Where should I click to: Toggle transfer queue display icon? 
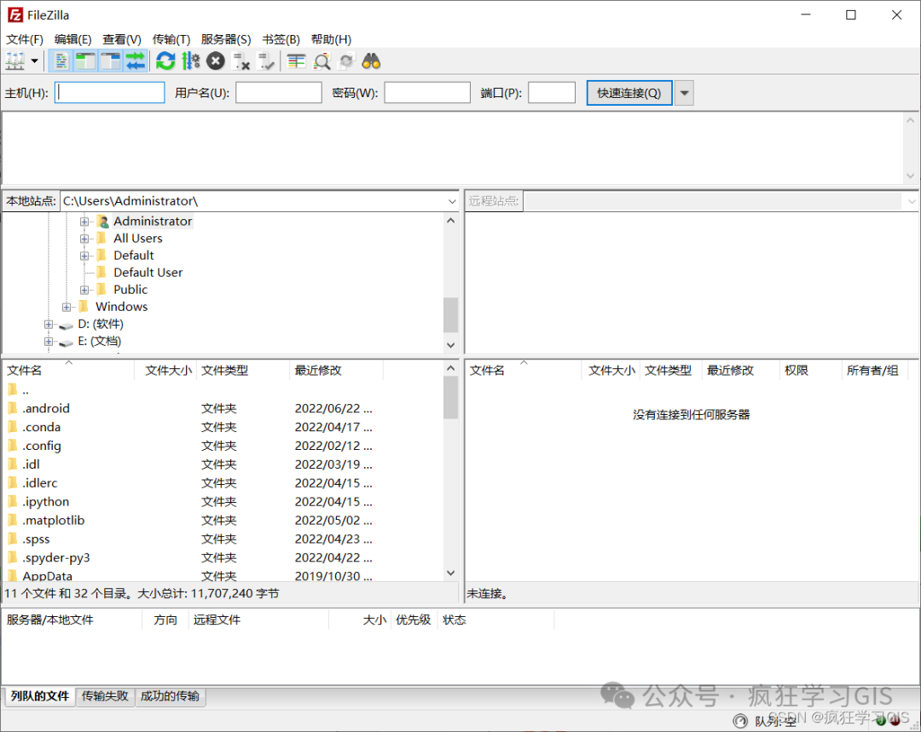pos(136,61)
